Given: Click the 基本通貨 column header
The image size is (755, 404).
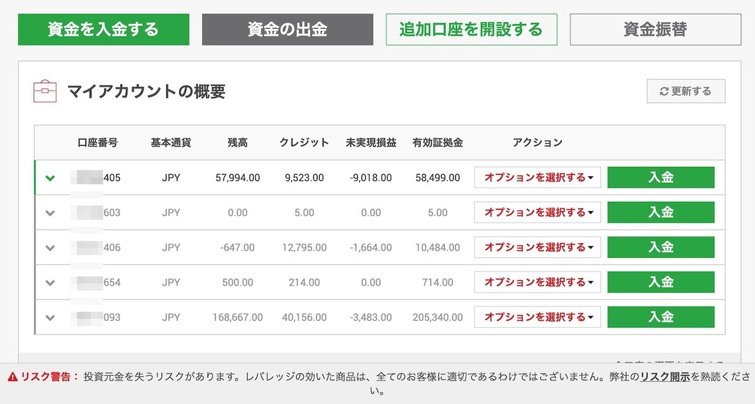Looking at the screenshot, I should [x=171, y=142].
